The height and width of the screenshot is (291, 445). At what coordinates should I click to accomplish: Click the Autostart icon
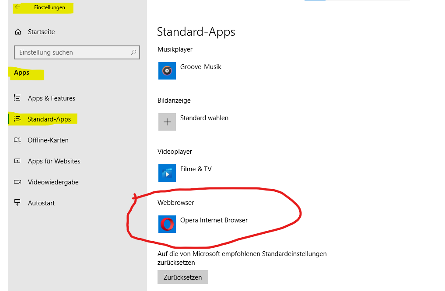pyautogui.click(x=18, y=203)
